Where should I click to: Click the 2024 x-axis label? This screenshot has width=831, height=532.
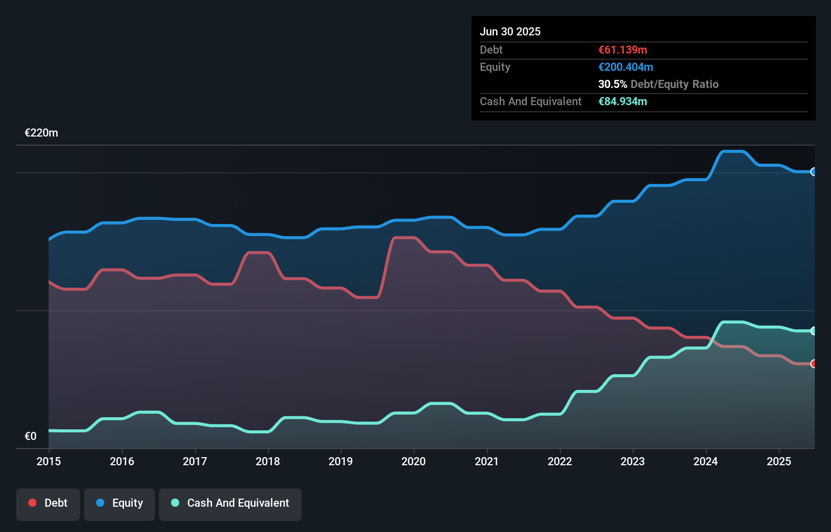tap(705, 461)
